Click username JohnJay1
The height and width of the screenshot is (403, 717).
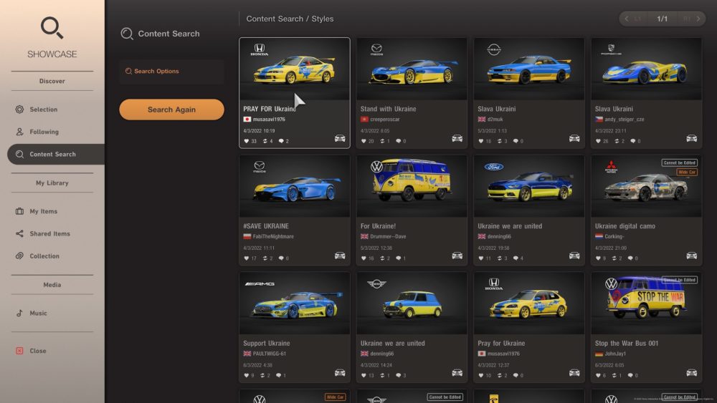coord(615,354)
